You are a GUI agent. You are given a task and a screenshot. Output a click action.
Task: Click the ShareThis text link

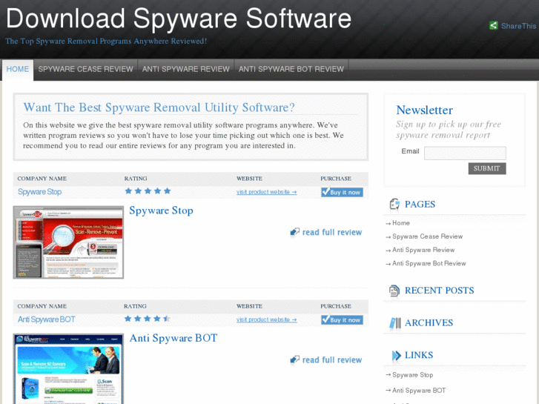[518, 26]
